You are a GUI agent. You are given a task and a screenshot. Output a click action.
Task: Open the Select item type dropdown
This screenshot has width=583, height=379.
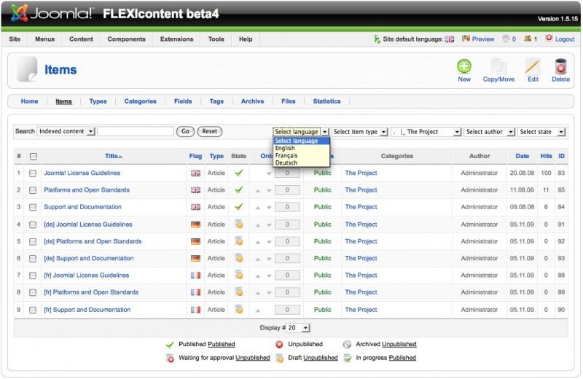click(359, 132)
